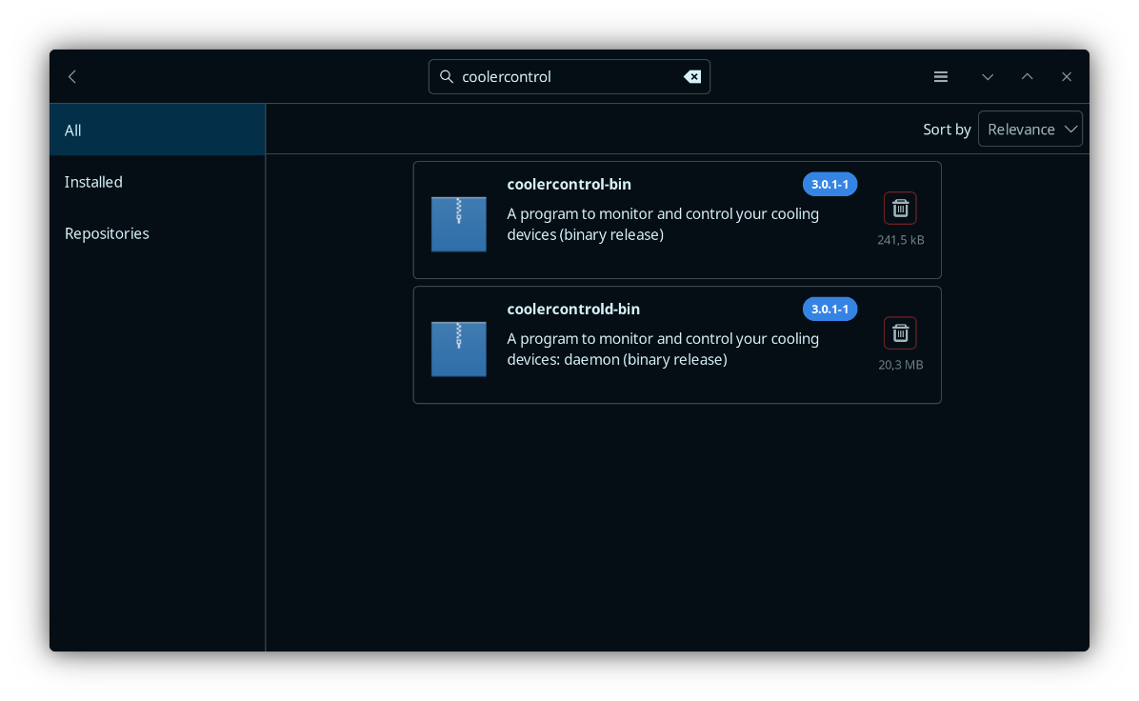
Task: Minimize the window using the down chevron
Action: [988, 77]
